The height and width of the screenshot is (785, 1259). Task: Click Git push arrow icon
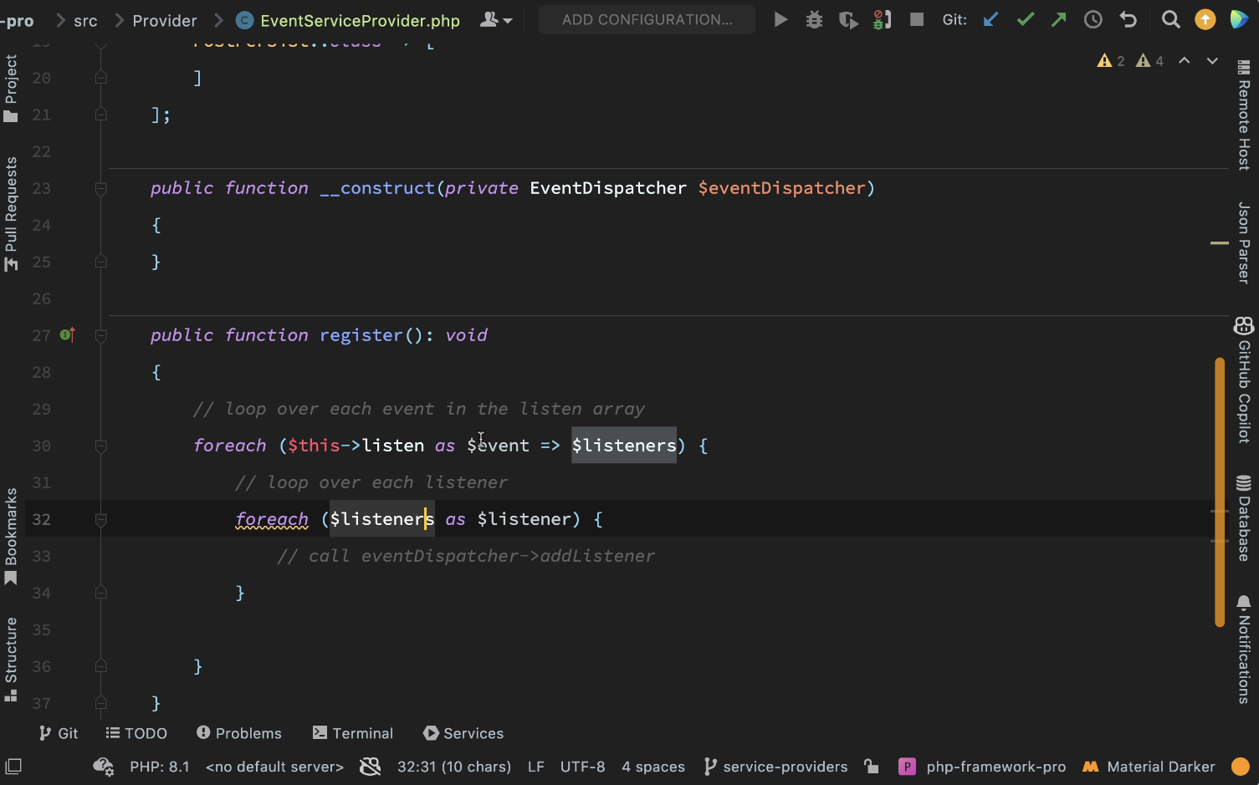click(1059, 19)
